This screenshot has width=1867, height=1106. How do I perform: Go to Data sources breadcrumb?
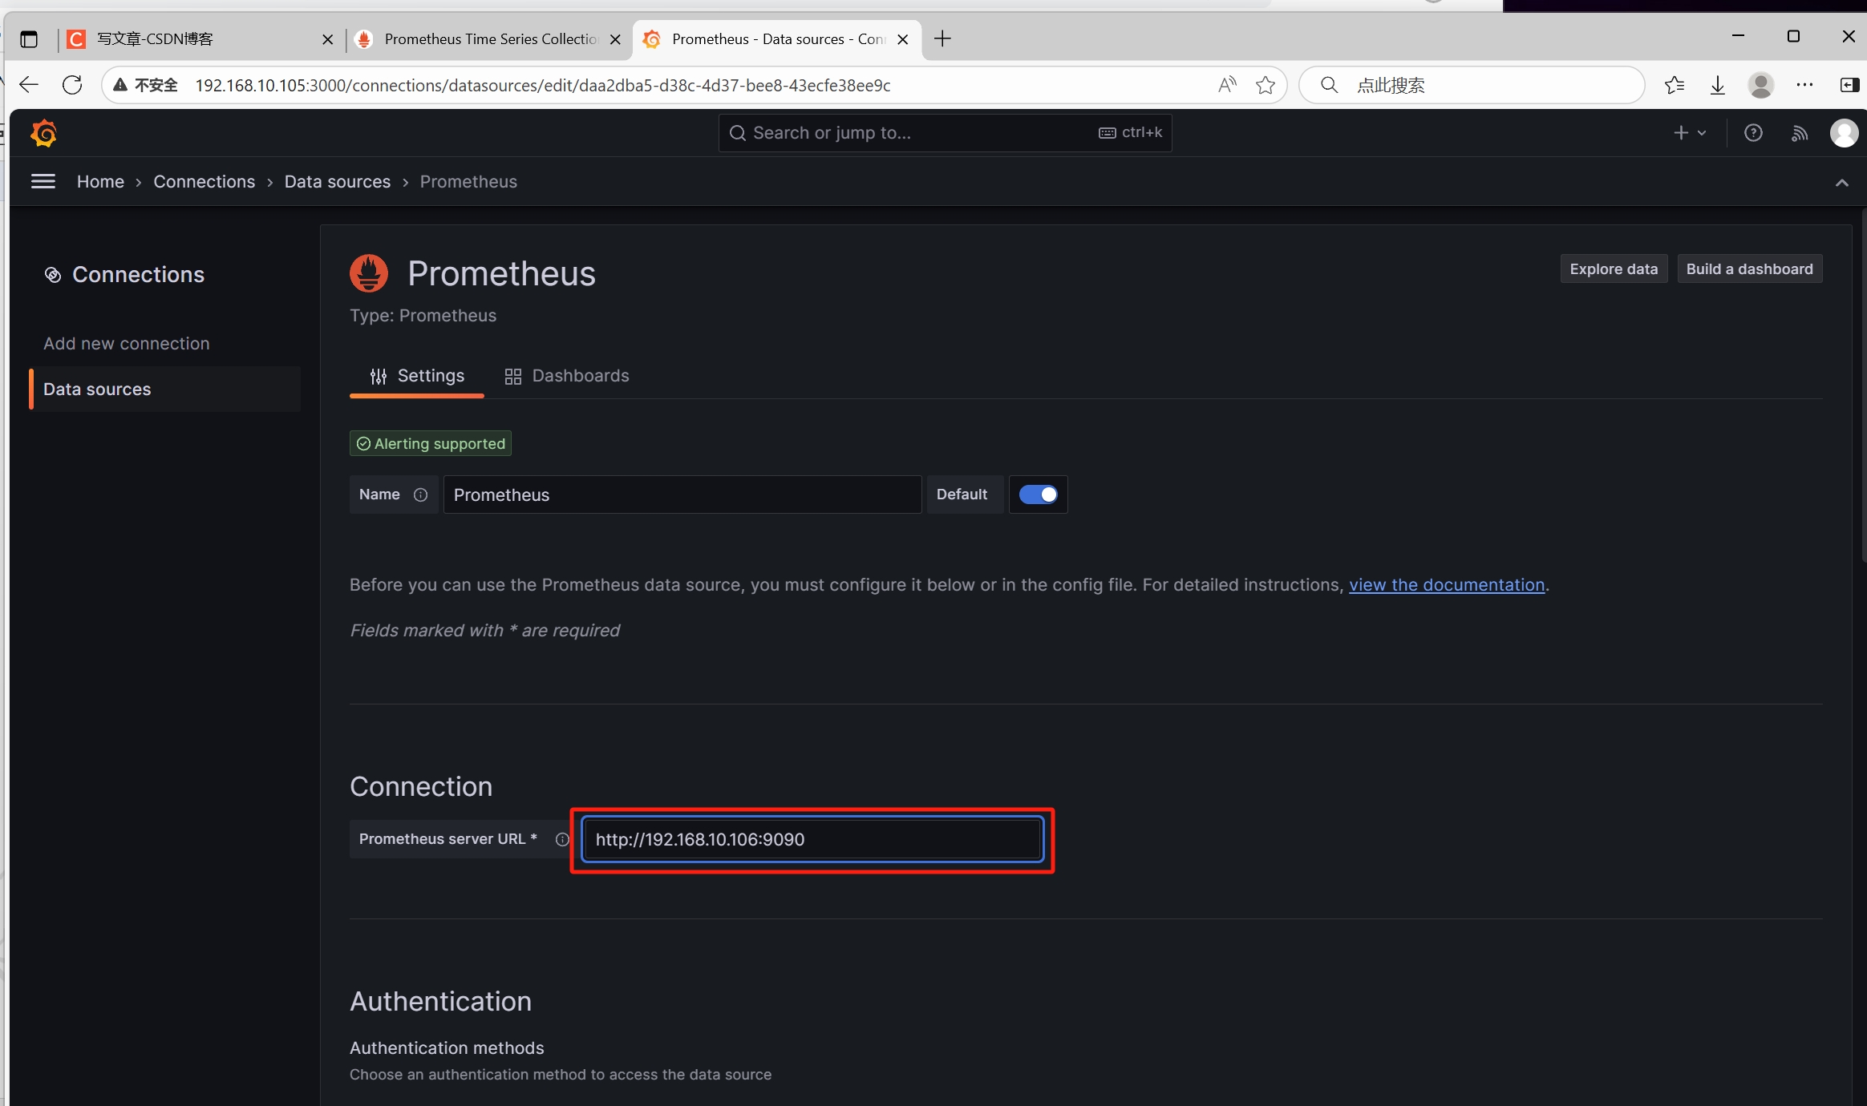click(338, 182)
